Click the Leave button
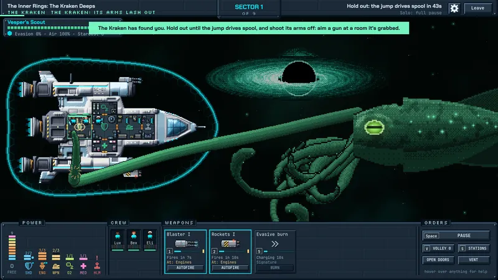The height and width of the screenshot is (280, 498). coord(477,8)
